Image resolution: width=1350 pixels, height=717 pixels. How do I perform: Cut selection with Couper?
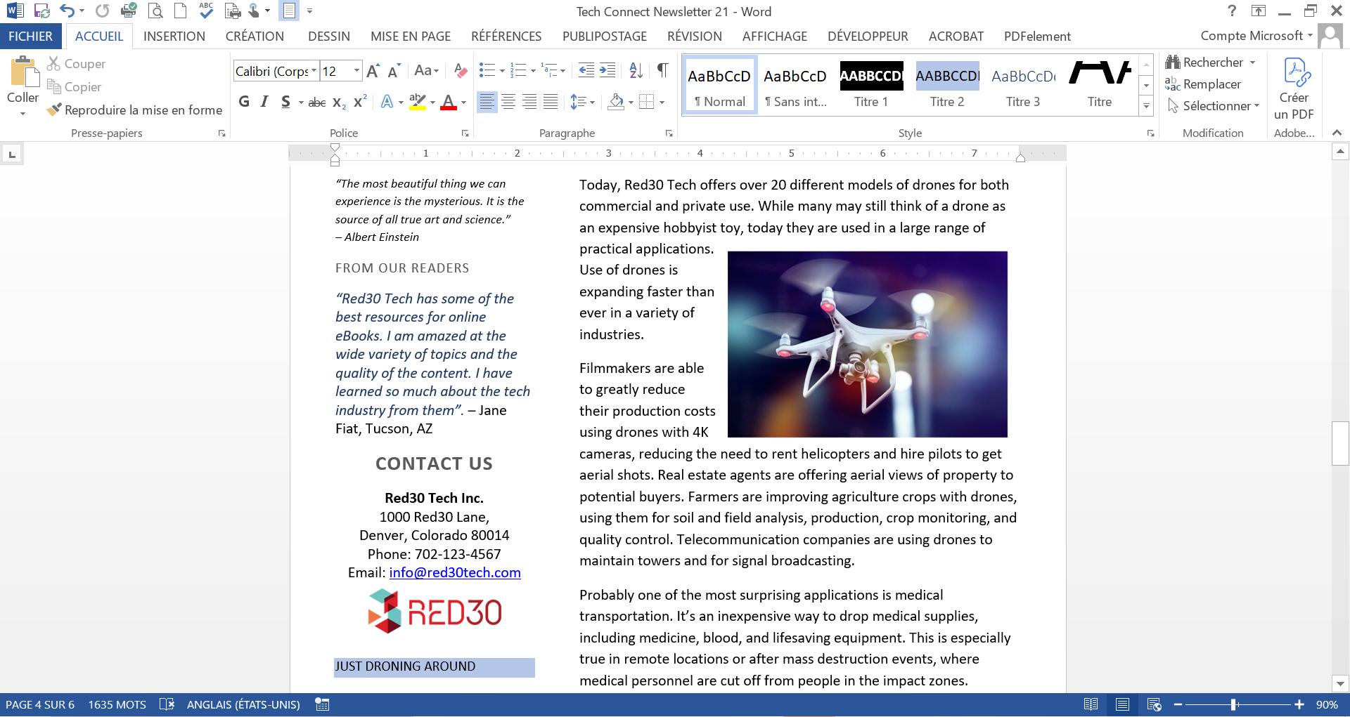pyautogui.click(x=76, y=64)
